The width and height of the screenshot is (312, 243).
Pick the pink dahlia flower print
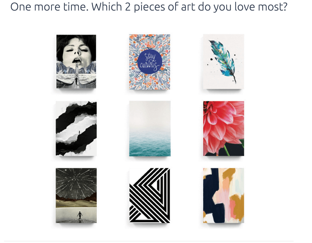[x=224, y=129]
